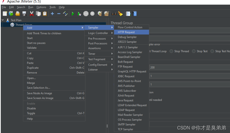The width and height of the screenshot is (230, 133).
Task: Select Disable in context menu
Action: (54, 108)
